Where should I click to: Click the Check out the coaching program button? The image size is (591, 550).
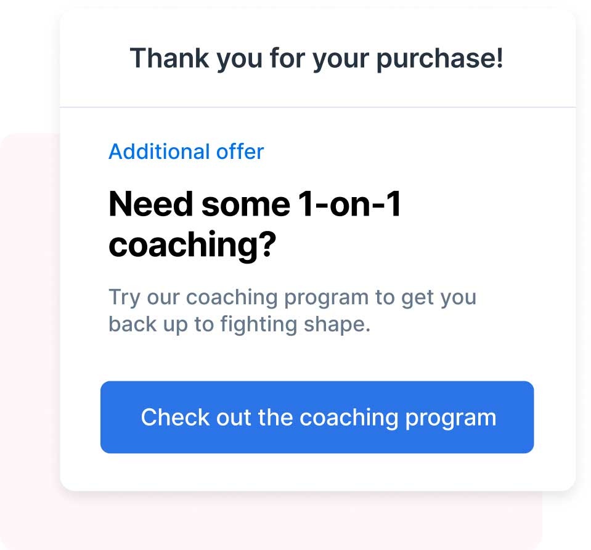(317, 417)
